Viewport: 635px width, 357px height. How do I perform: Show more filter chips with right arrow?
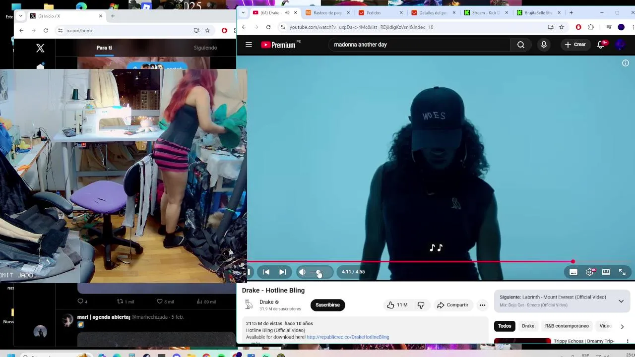coord(622,326)
